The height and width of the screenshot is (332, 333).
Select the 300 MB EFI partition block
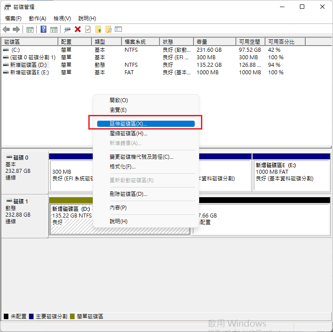coord(72,175)
